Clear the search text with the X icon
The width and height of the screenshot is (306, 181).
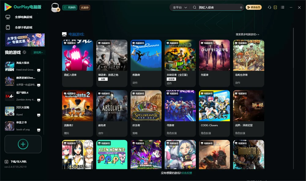coord(241,7)
